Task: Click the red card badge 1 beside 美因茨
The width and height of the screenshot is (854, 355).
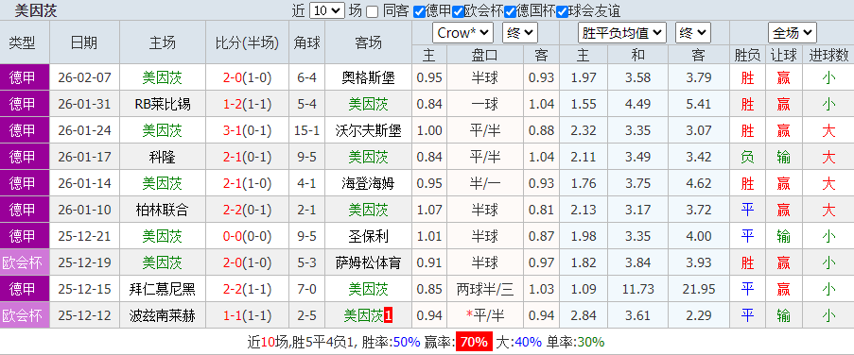Action: coord(388,315)
